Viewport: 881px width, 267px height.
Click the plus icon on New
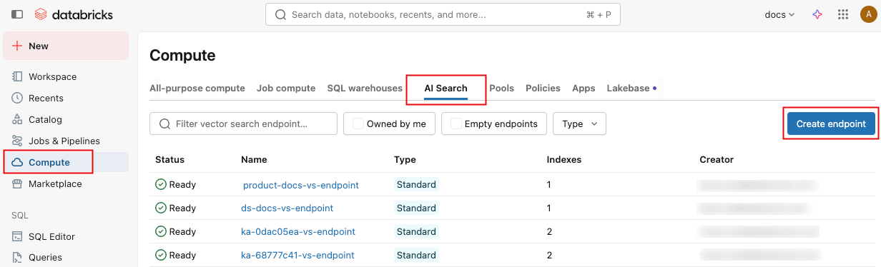[x=18, y=46]
